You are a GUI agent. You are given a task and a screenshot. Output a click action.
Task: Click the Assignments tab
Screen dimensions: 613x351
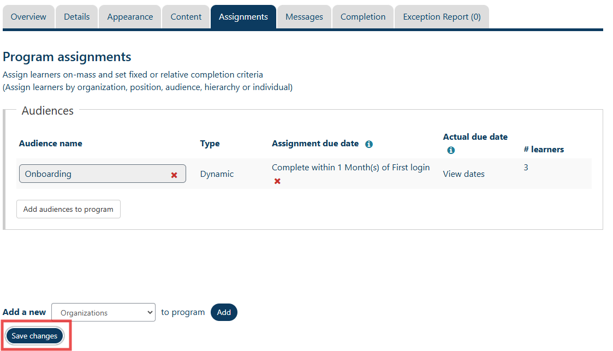(243, 17)
